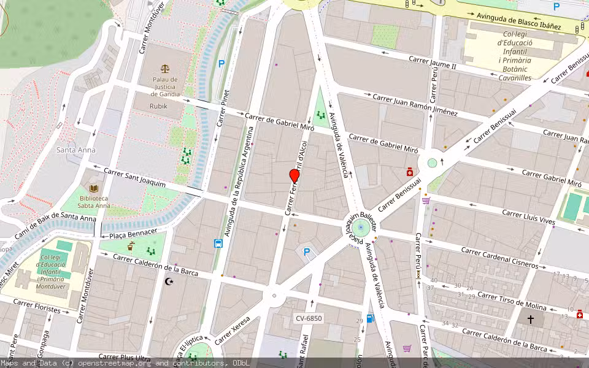Select the Carrer Jaume II street label

tap(432, 63)
